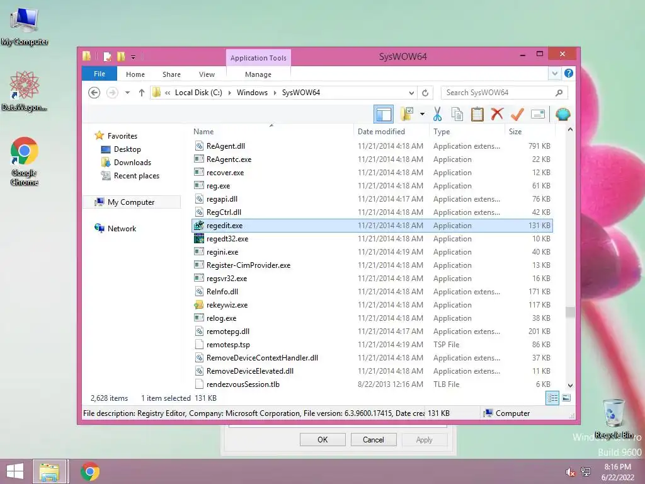
Task: Click Google Chrome in the taskbar
Action: pyautogui.click(x=89, y=471)
